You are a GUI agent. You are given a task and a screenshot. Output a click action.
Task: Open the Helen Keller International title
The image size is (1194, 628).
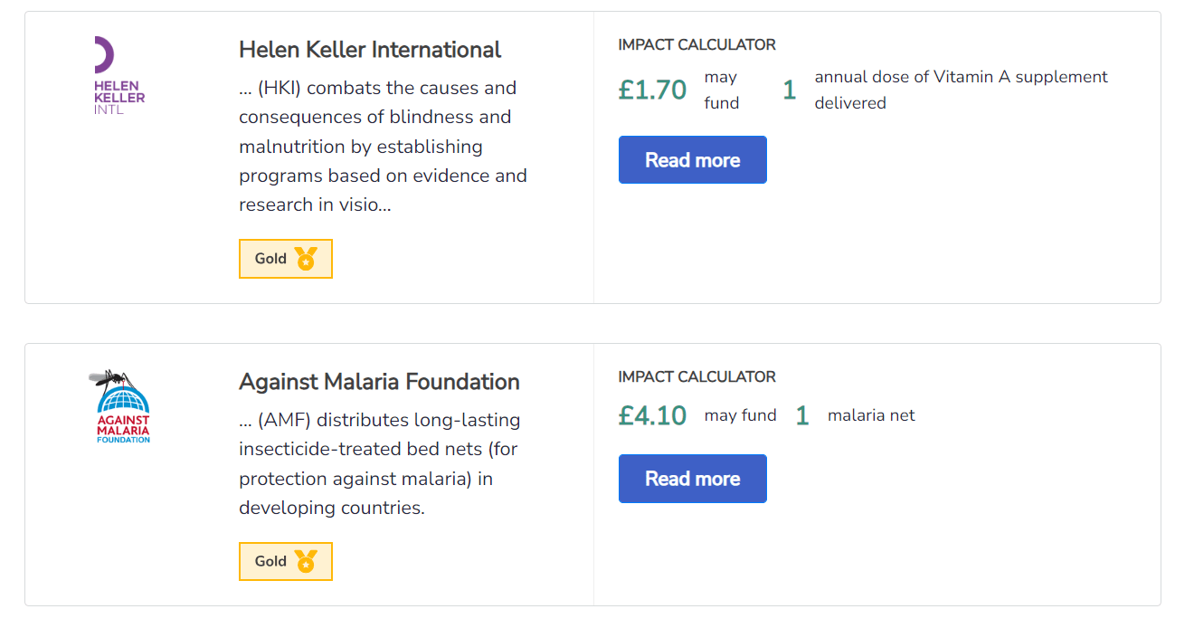point(370,49)
